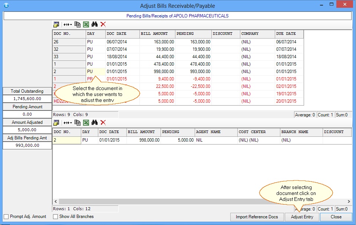This screenshot has height=225, width=356.
Task: Click the upper grid's DISCOUNT column header
Action: click(x=226, y=34)
